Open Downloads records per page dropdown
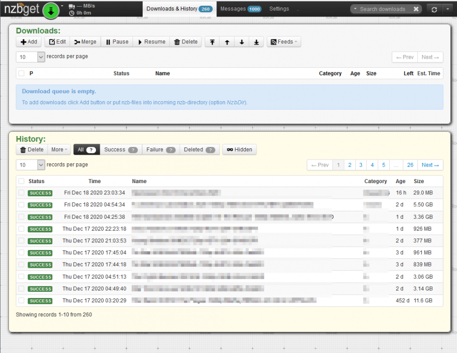This screenshot has width=457, height=353. tap(30, 57)
